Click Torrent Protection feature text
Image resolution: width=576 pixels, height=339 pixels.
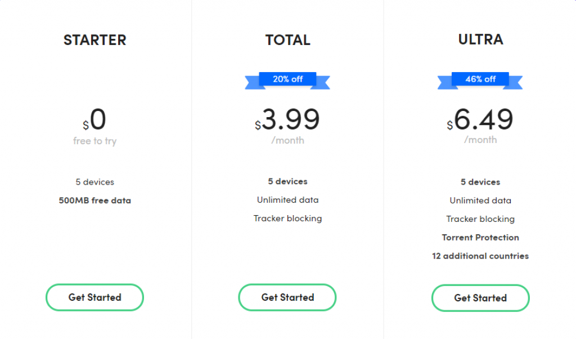480,238
